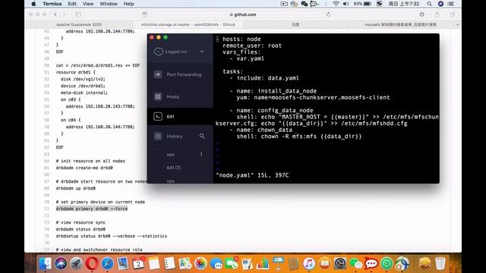Click the drbdsetup status drbd0 code line
Screen dimensions: 486x273
[x=112, y=236]
